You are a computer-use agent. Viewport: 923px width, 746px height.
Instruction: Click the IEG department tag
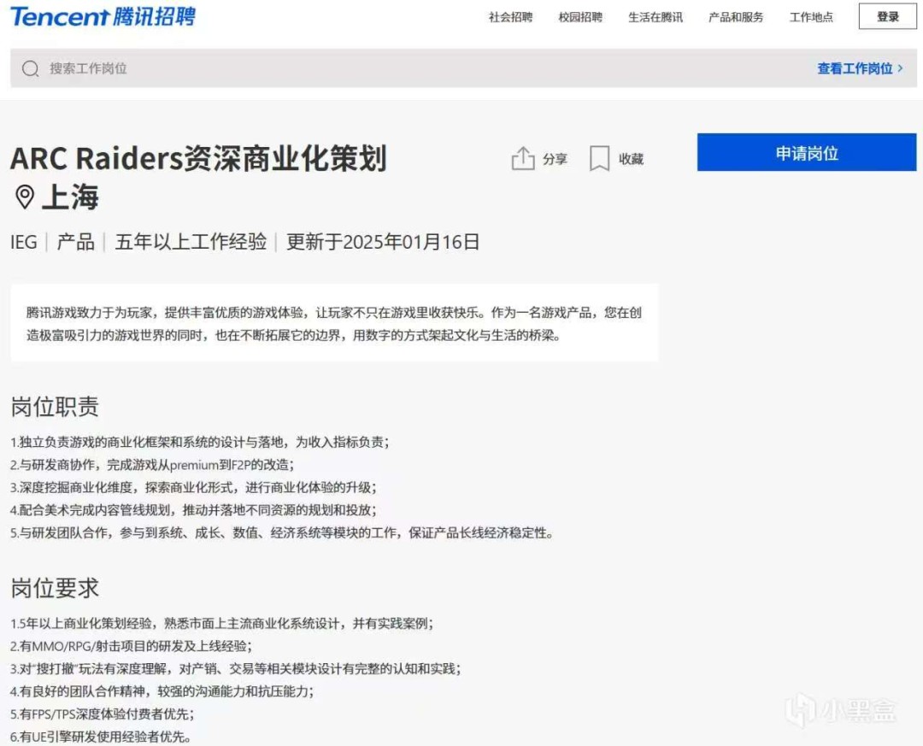pos(24,242)
